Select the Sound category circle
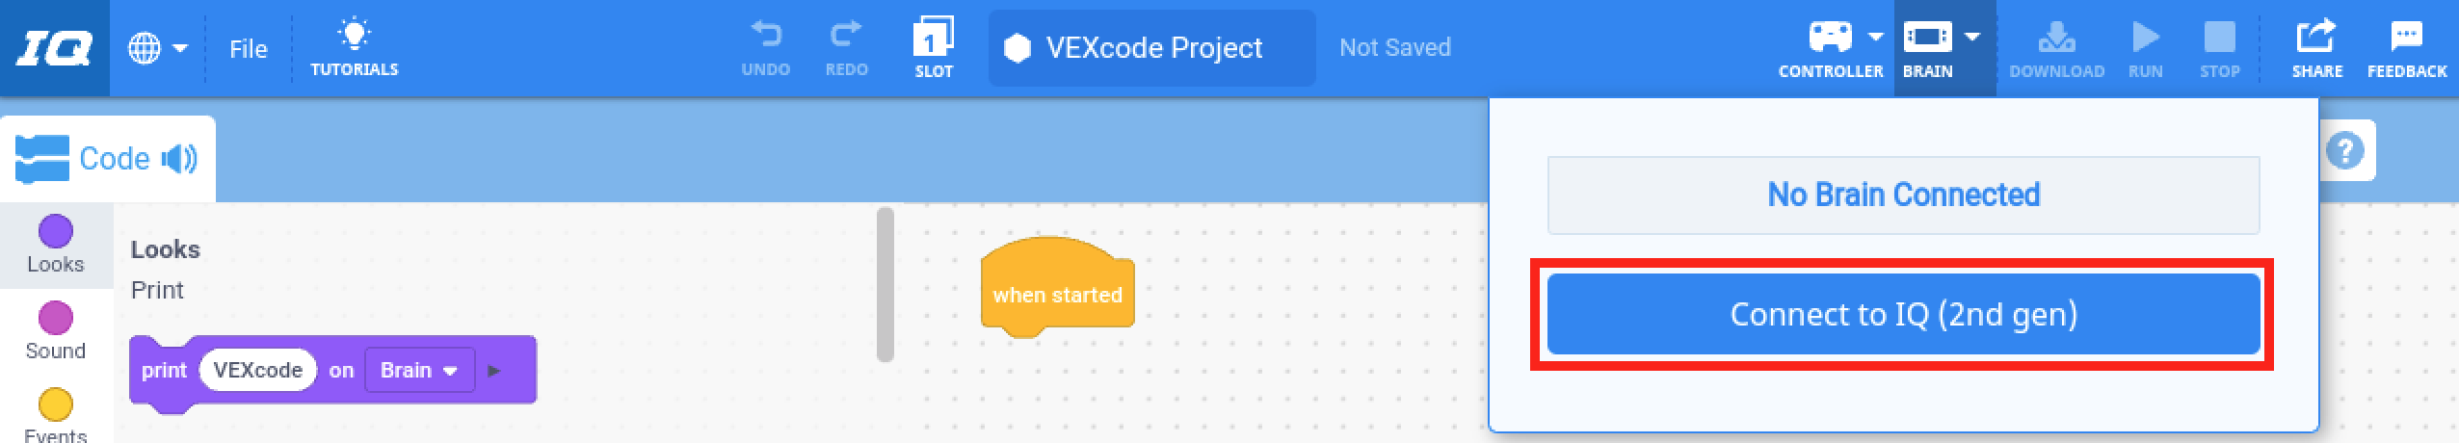2459x443 pixels. pos(55,318)
